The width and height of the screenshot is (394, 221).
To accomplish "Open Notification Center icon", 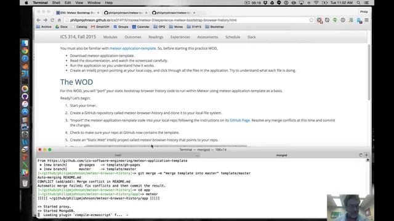I will click(x=366, y=2).
